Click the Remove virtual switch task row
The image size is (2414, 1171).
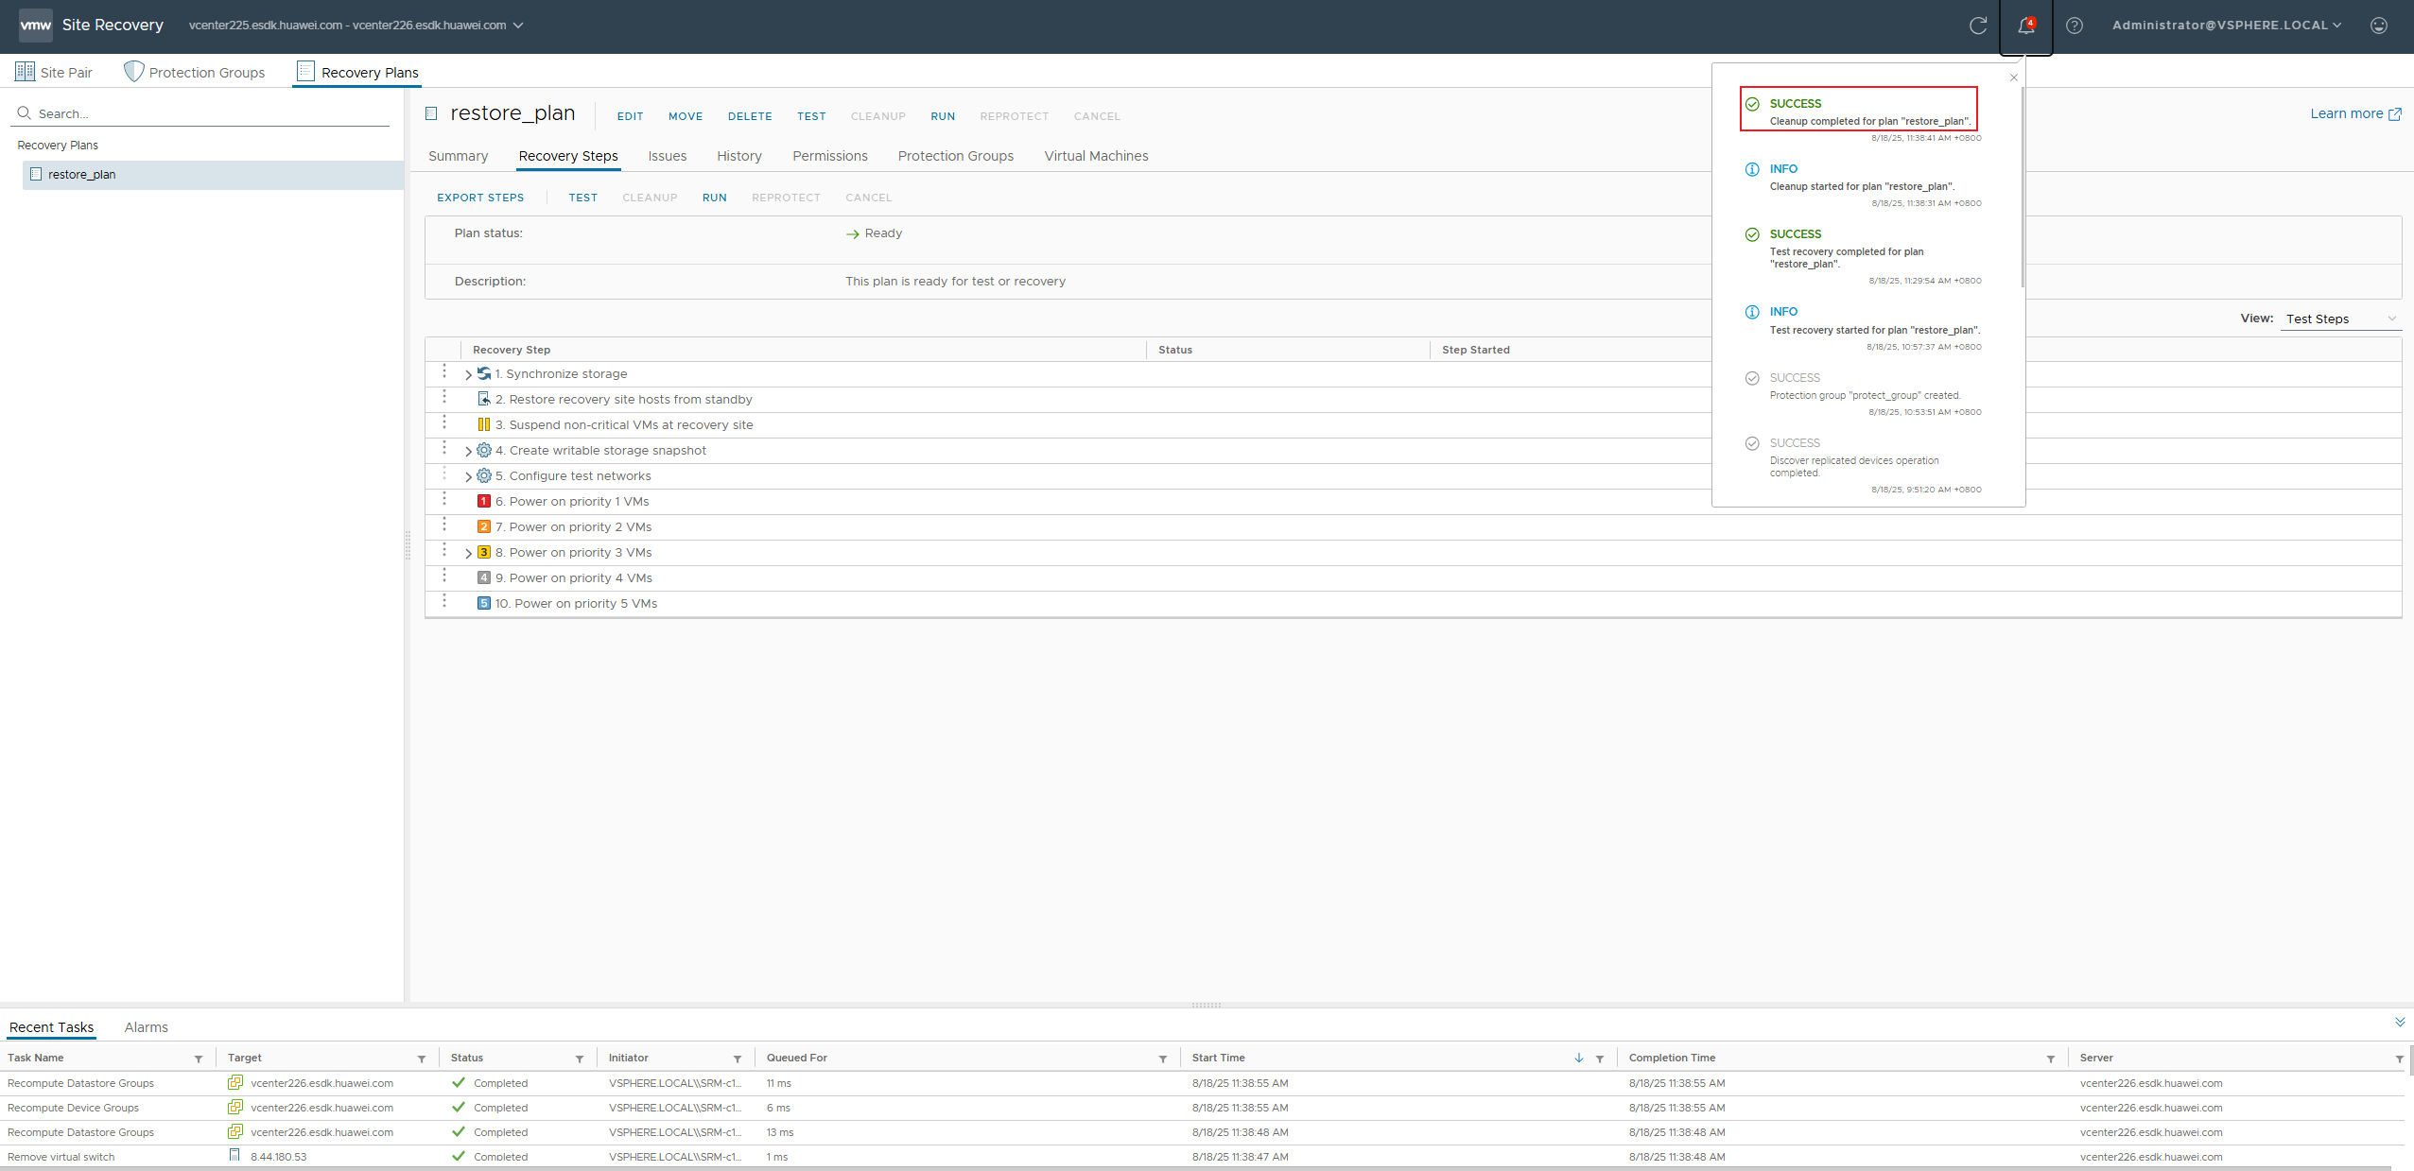click(x=1201, y=1157)
